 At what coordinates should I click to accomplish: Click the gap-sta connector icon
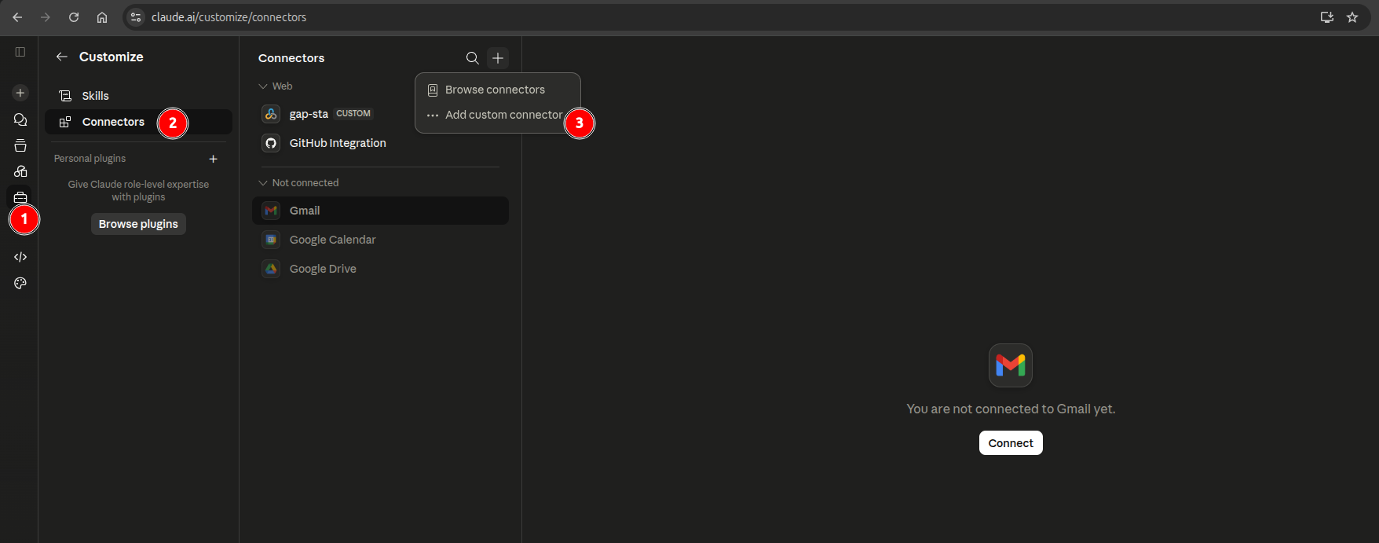(x=271, y=114)
